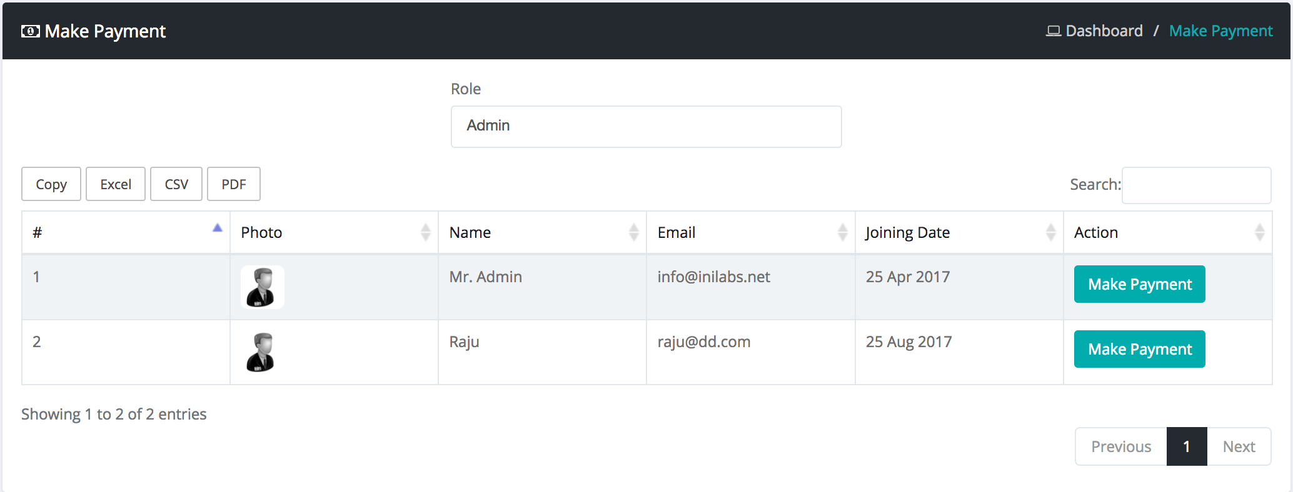Make Payment for Mr. Admin

pos(1139,284)
